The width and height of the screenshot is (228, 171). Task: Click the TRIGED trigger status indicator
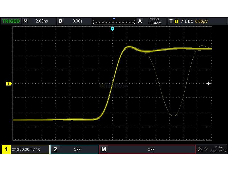tap(11, 21)
